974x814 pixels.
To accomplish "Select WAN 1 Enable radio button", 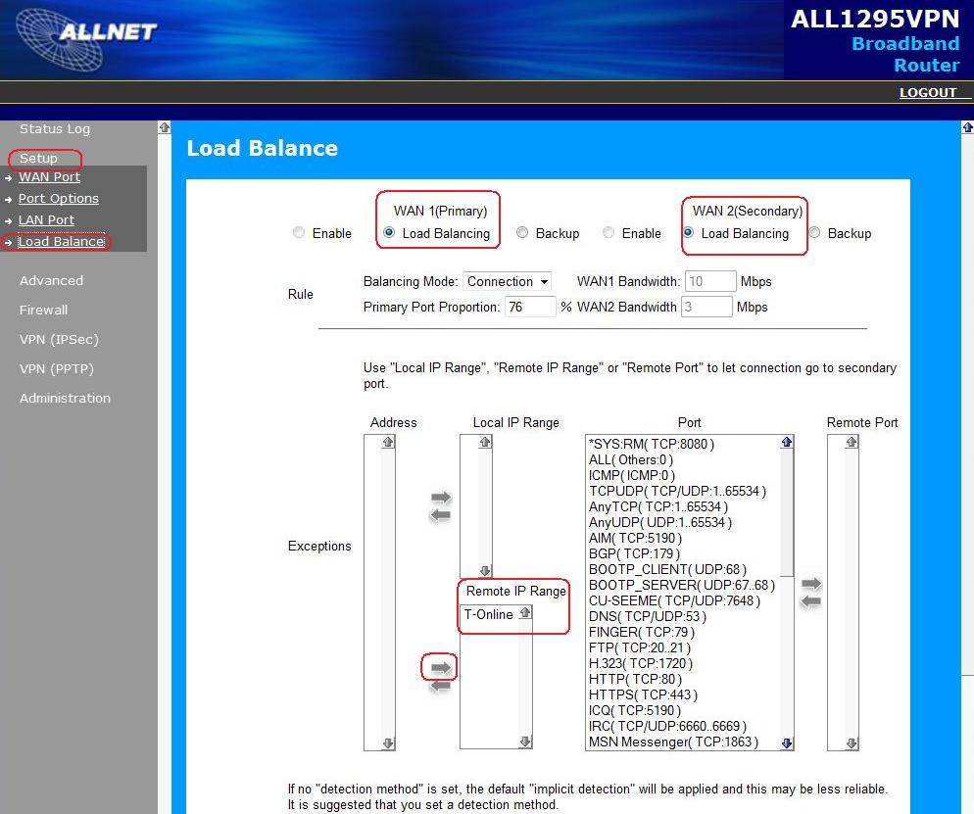I will tap(299, 232).
